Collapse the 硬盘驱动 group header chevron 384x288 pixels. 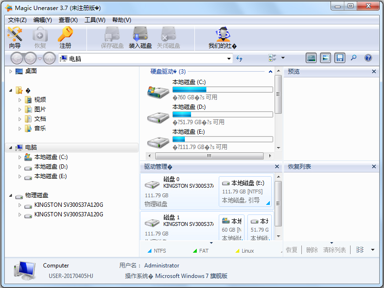coord(270,72)
